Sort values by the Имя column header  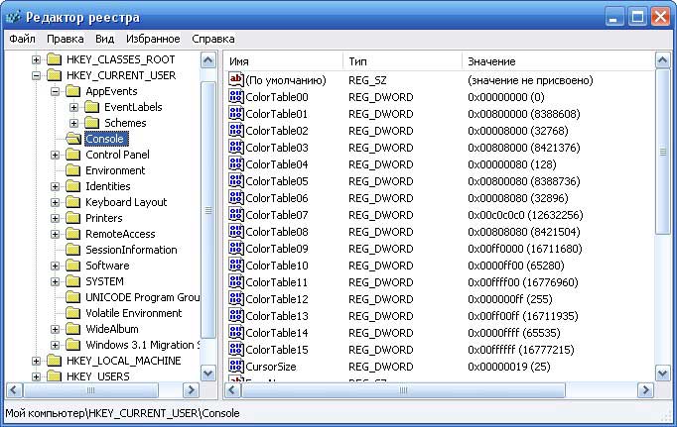(283, 61)
